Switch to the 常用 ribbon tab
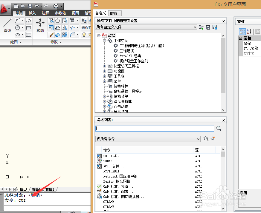This screenshot has height=213, width=261. click(x=19, y=13)
